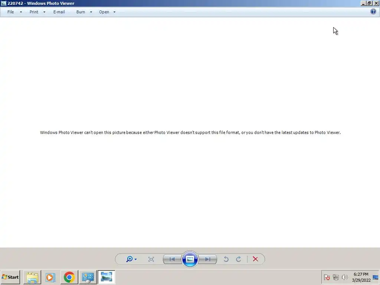Restore down the Photo Viewer window
Viewport: 380px width, 285px height.
point(369,3)
